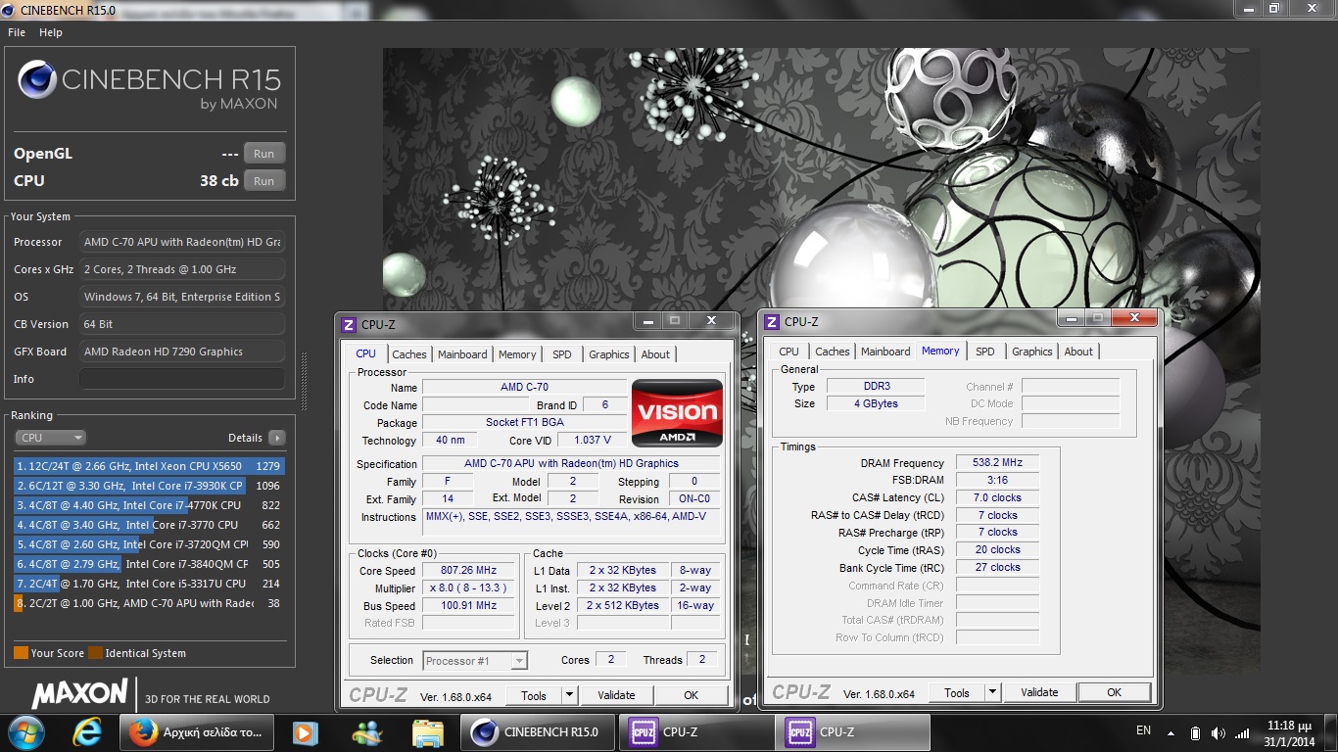Open the Windows Start menu
This screenshot has height=752, width=1338.
(25, 732)
